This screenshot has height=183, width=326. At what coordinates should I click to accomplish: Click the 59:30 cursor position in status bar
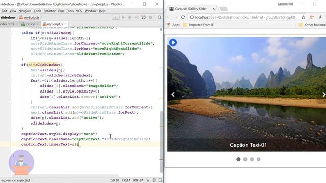[x=115, y=180]
